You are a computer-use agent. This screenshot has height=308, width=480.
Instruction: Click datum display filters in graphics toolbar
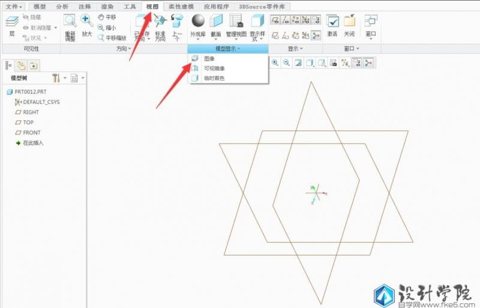[x=346, y=62]
